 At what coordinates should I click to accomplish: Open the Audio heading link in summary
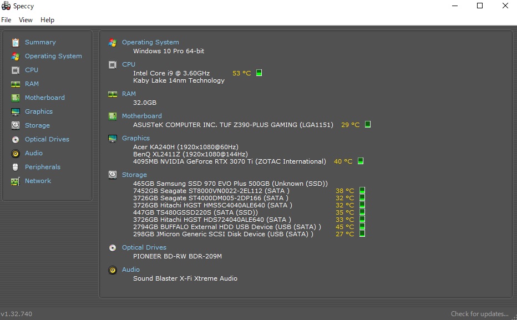131,269
